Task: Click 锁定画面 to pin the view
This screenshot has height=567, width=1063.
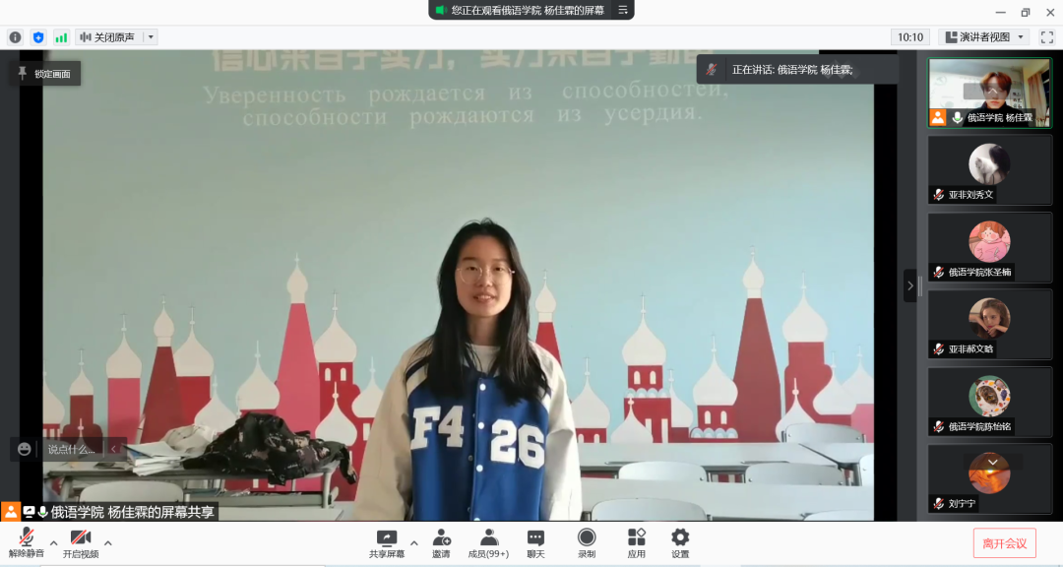Action: pyautogui.click(x=45, y=74)
